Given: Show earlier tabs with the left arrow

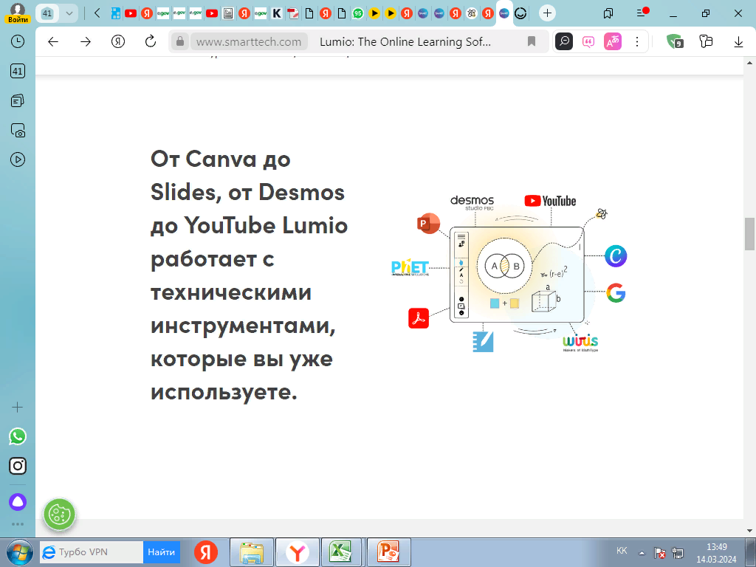Looking at the screenshot, I should (x=97, y=13).
